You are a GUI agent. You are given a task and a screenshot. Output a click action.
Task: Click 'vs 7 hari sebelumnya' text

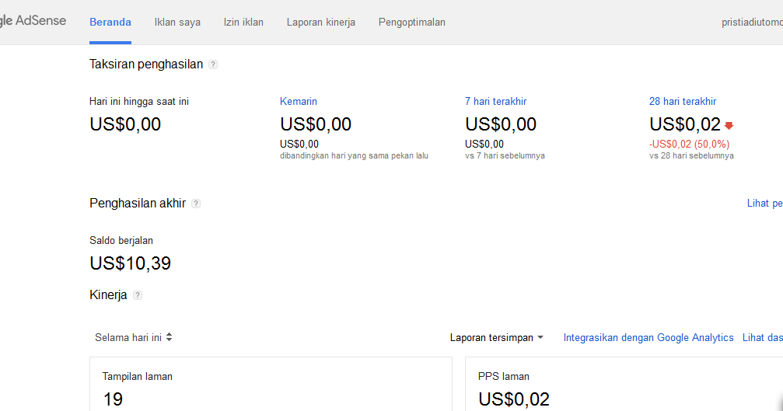tap(505, 155)
